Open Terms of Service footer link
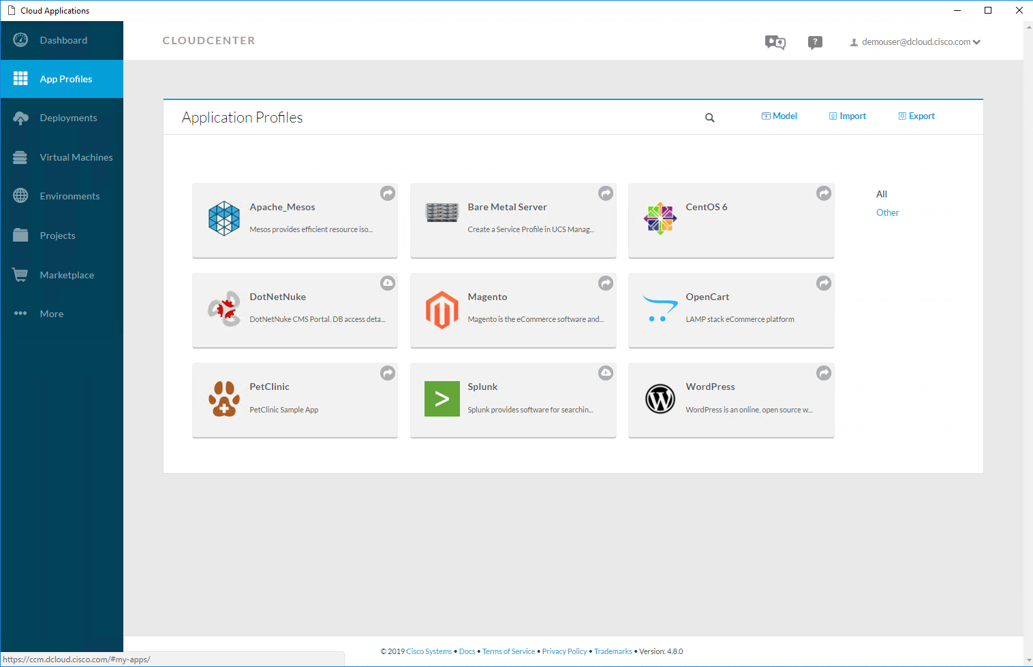The width and height of the screenshot is (1033, 667). click(x=509, y=651)
